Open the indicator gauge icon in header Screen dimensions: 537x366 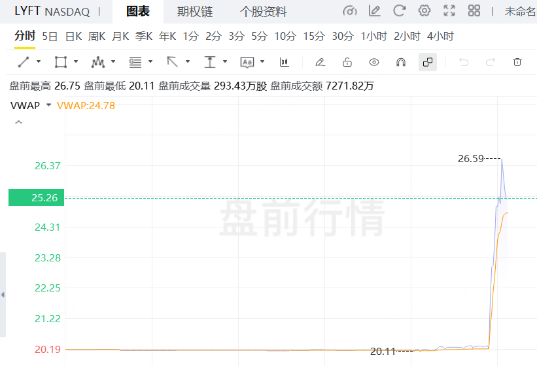[x=349, y=11]
